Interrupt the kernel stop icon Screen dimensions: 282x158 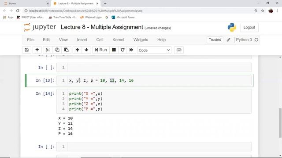tap(114, 50)
